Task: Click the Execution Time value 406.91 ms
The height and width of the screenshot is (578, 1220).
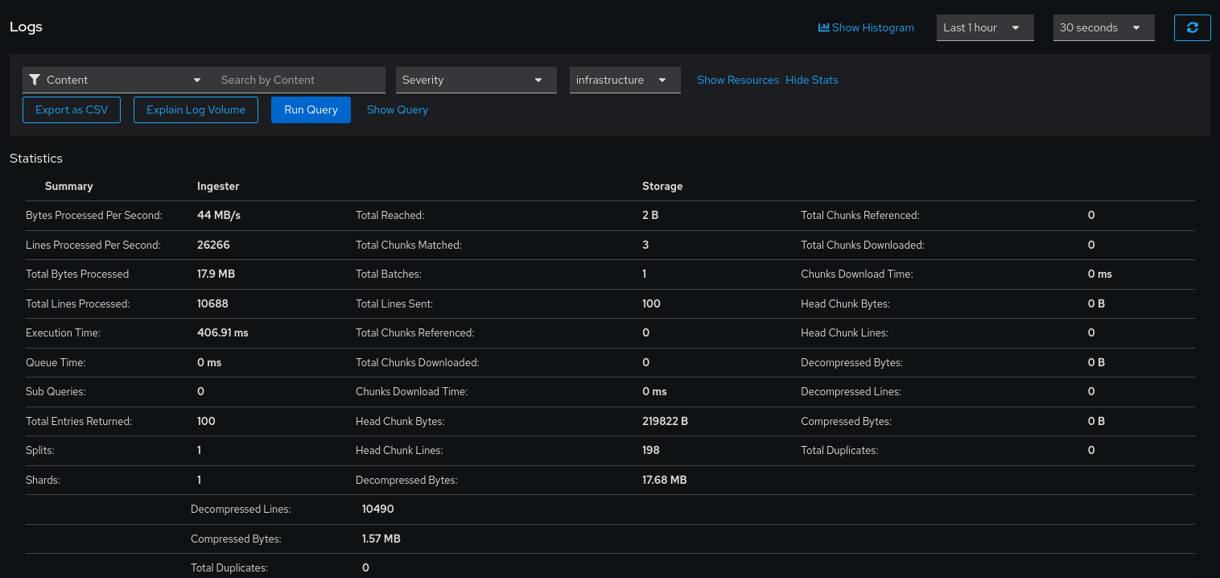Action: point(222,332)
